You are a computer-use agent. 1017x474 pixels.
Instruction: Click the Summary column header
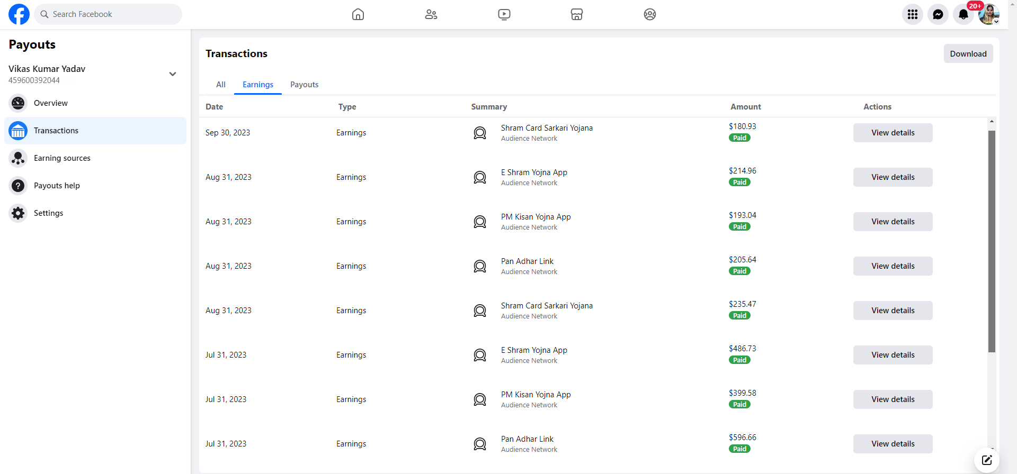coord(489,107)
